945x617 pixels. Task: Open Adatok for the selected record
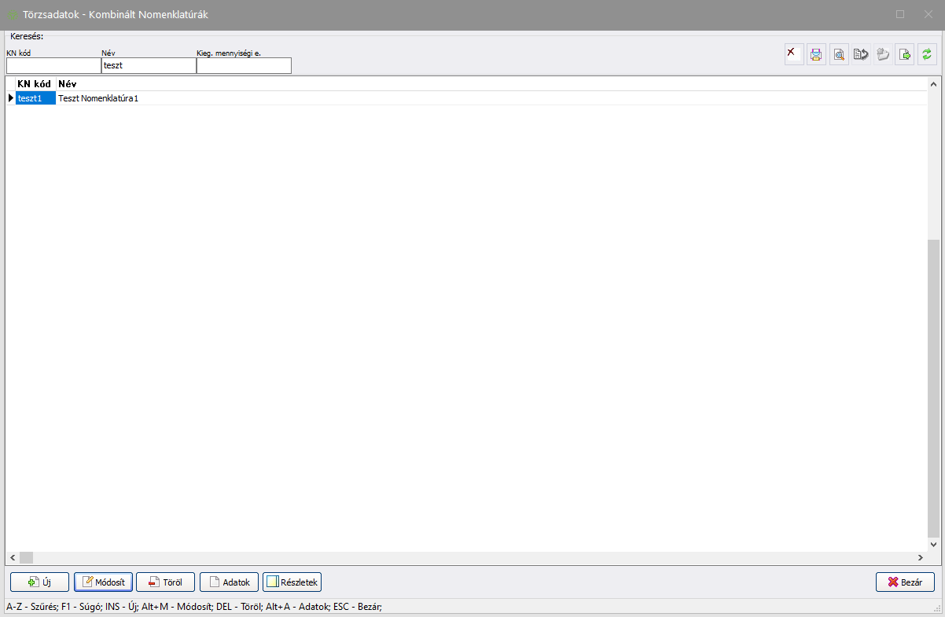[x=229, y=582]
